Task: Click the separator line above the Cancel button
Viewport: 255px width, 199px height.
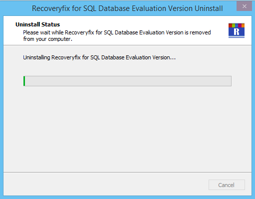Action: (x=127, y=172)
